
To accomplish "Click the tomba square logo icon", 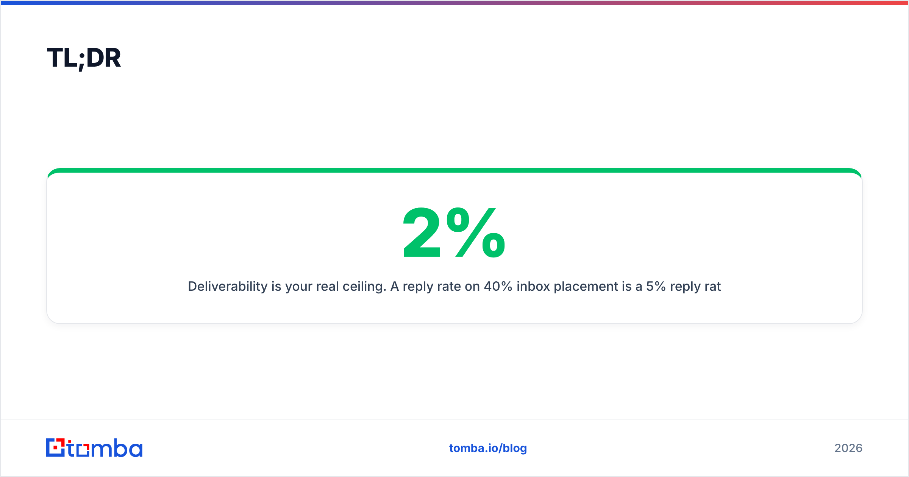I will (56, 447).
